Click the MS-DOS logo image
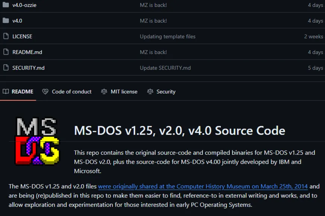 [x=37, y=141]
